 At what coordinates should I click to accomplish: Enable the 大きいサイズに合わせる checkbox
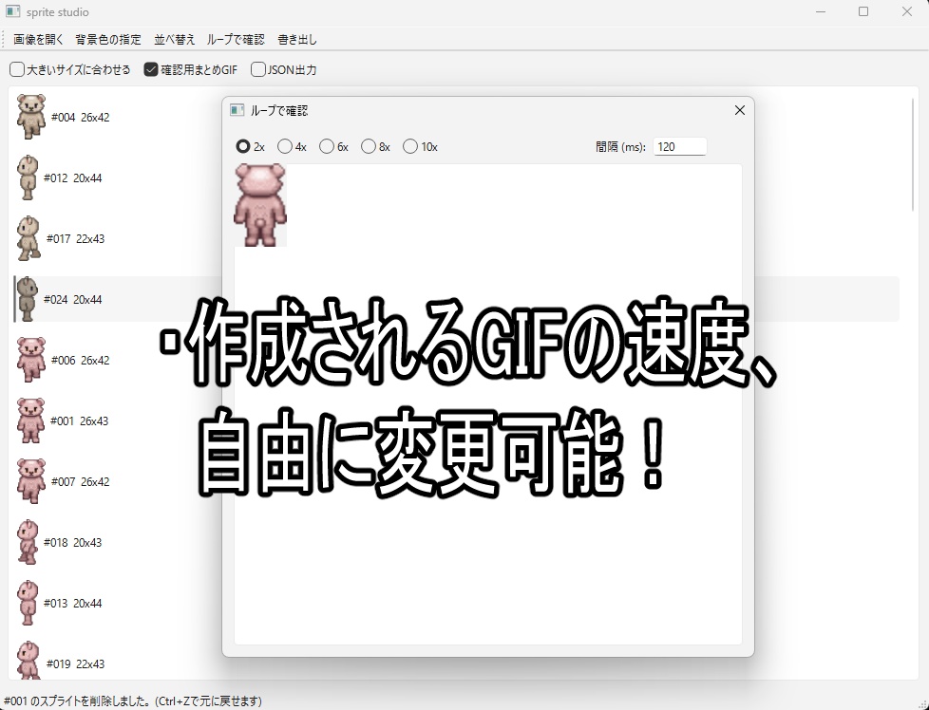[x=16, y=69]
